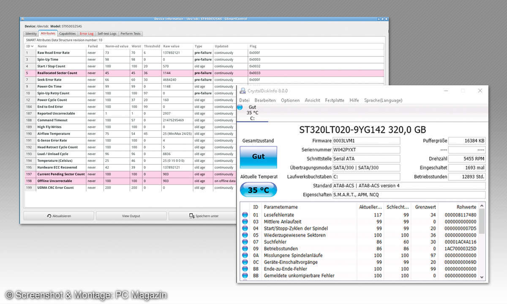Image resolution: width=507 pixels, height=304 pixels.
Task: Click the CrystalDiskInfo app icon in title bar
Action: pyautogui.click(x=243, y=91)
